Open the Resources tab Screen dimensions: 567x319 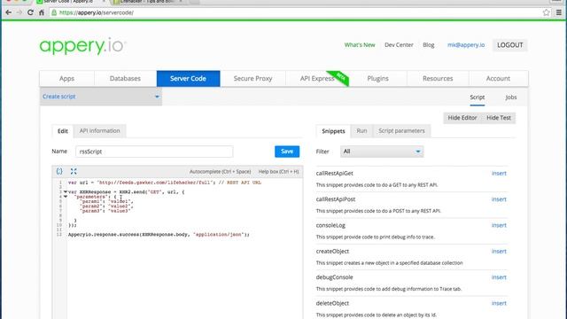[x=438, y=79]
